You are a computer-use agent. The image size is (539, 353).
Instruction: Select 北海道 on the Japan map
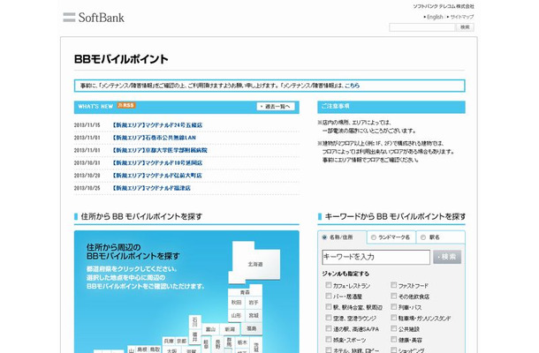pos(255,264)
